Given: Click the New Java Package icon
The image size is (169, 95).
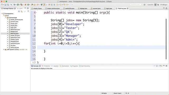Looking at the screenshot, I should click(25, 5).
